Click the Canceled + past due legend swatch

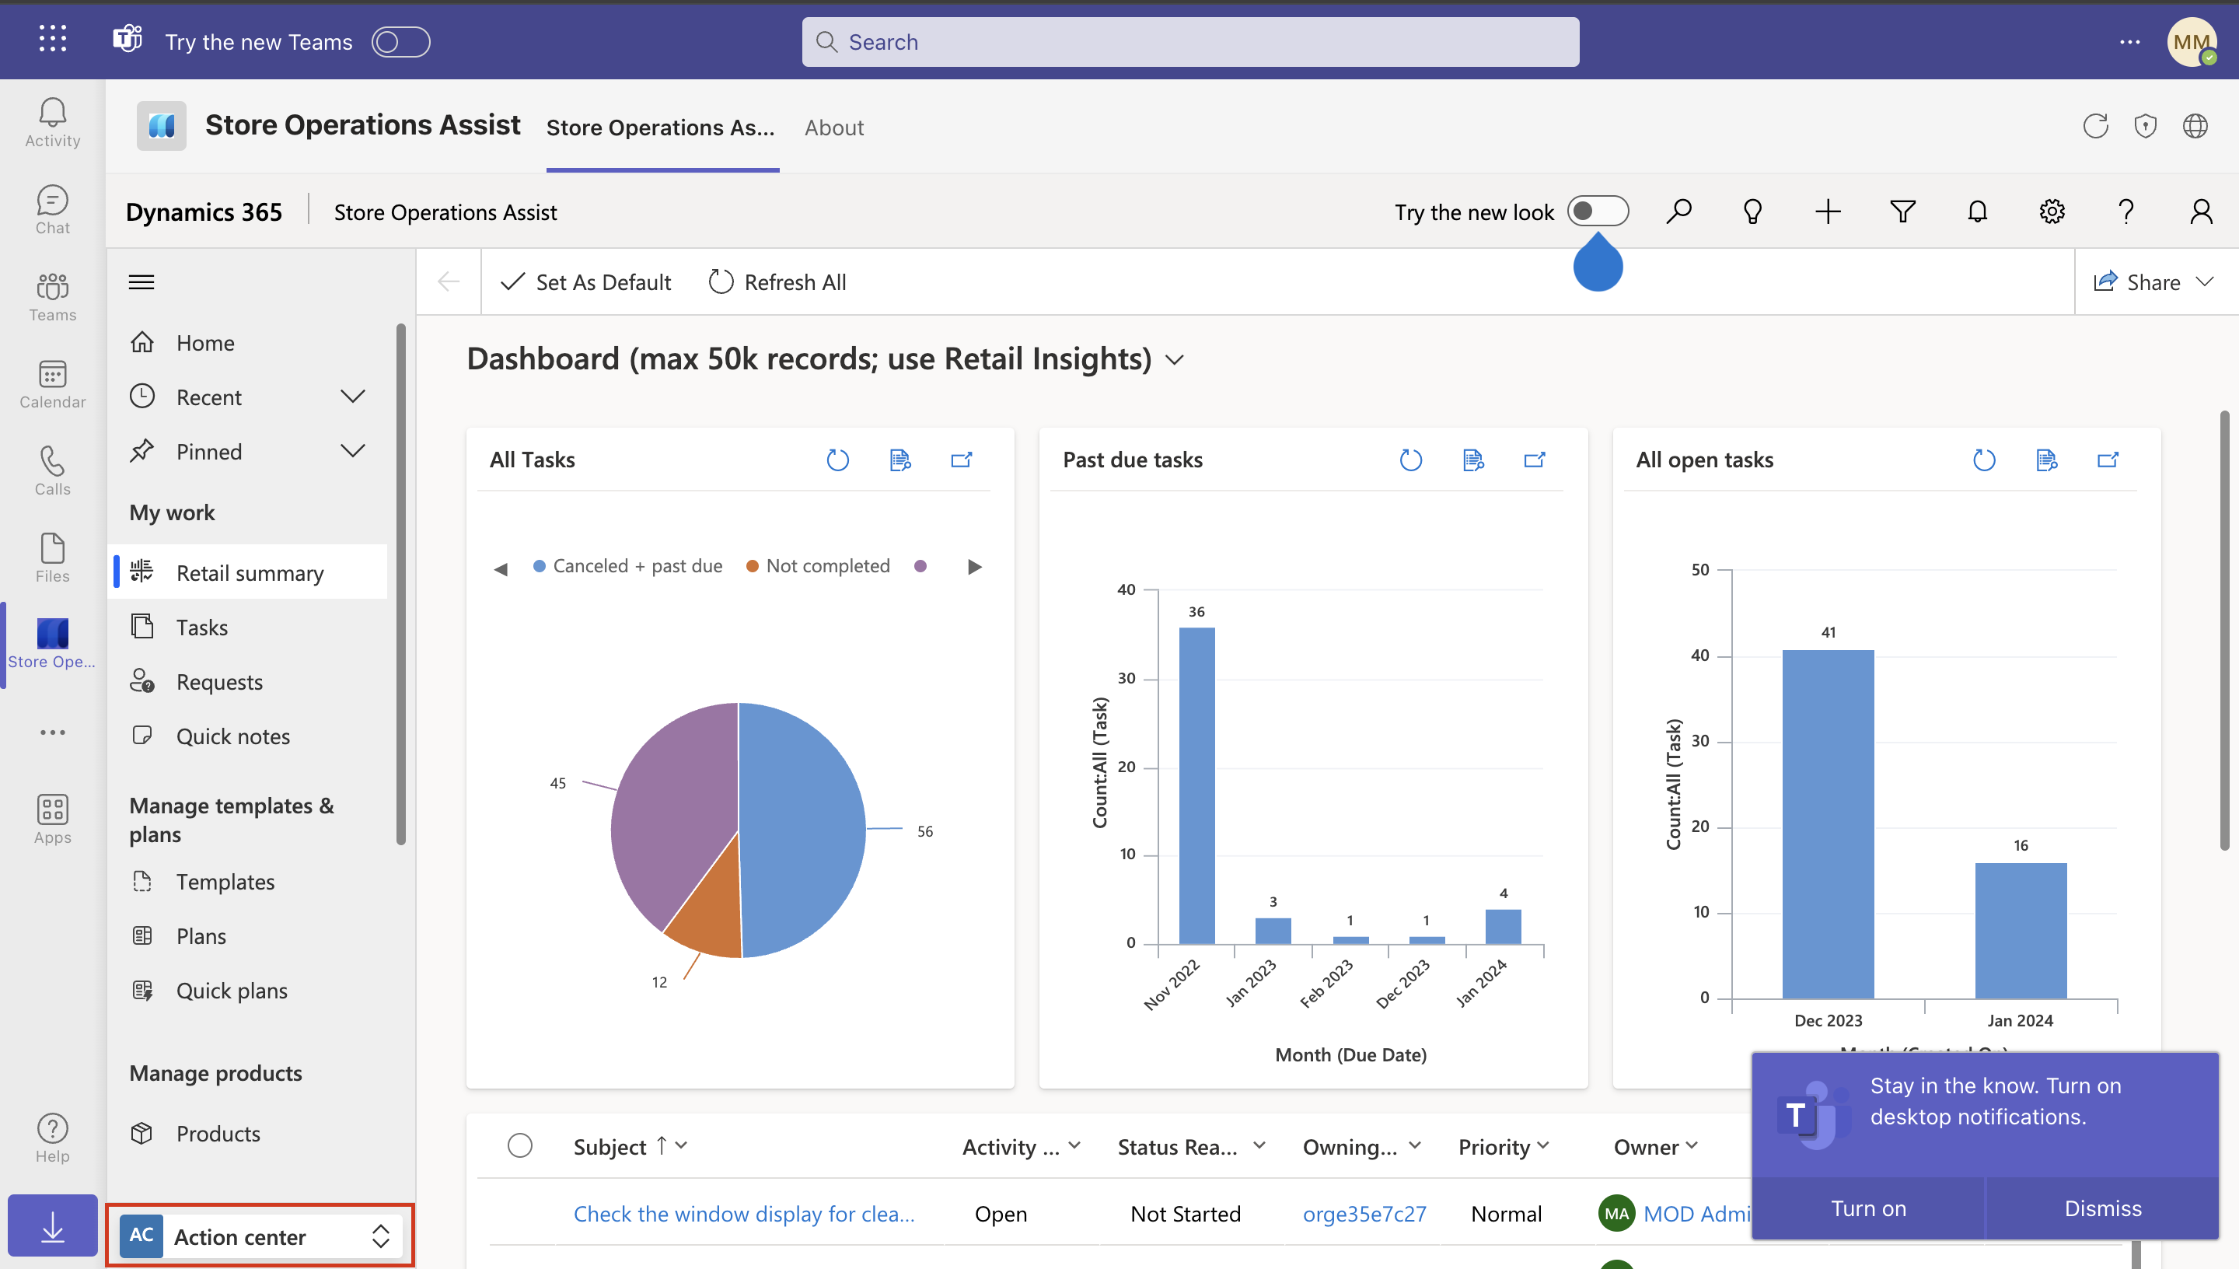click(x=540, y=565)
